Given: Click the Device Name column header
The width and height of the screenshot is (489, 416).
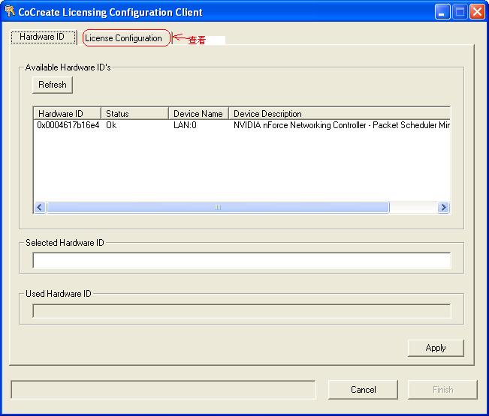Looking at the screenshot, I should (198, 114).
